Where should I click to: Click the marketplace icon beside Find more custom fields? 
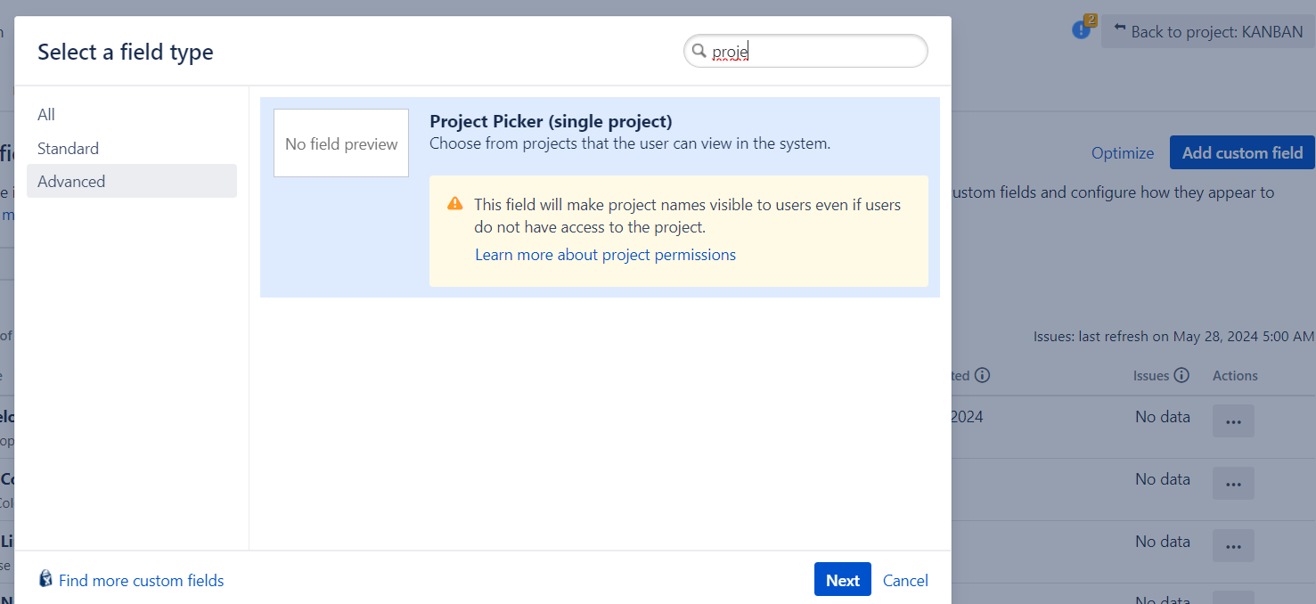click(x=46, y=580)
